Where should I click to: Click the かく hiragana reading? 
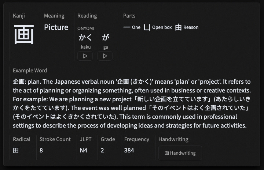tap(85, 37)
